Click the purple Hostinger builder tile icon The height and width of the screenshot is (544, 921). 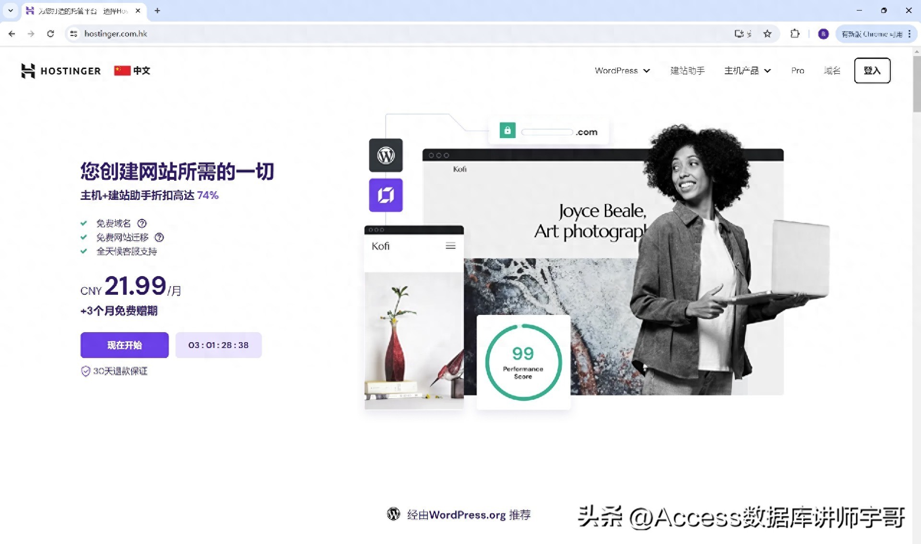pos(386,195)
